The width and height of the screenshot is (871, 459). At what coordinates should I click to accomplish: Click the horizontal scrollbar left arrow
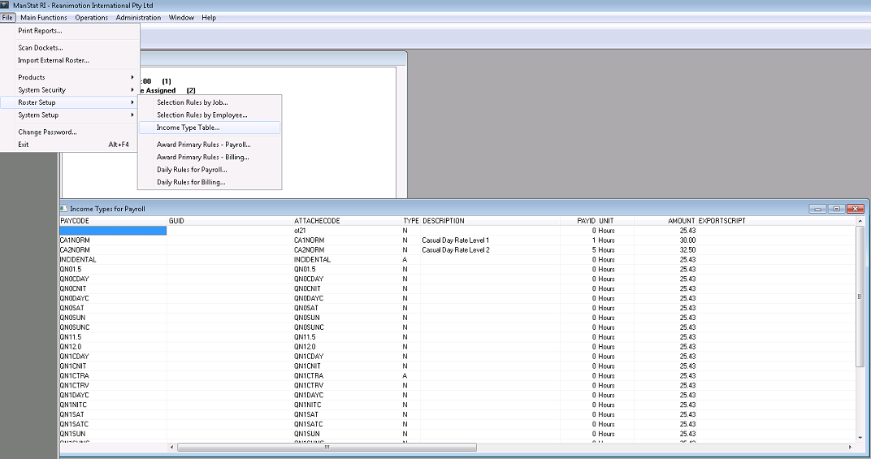coord(171,447)
